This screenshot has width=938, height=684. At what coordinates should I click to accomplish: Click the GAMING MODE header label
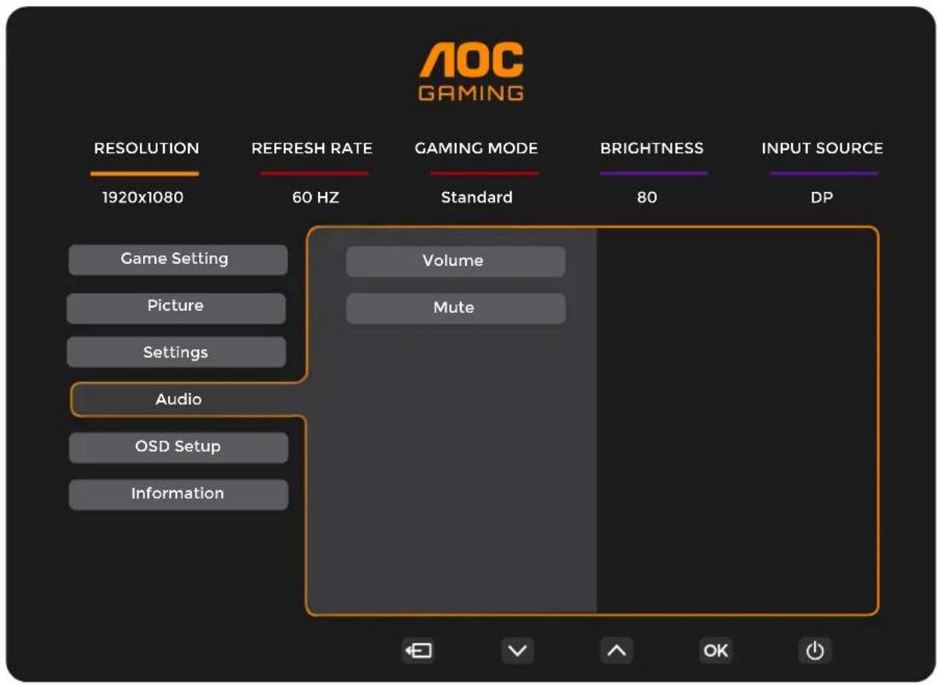tap(476, 148)
